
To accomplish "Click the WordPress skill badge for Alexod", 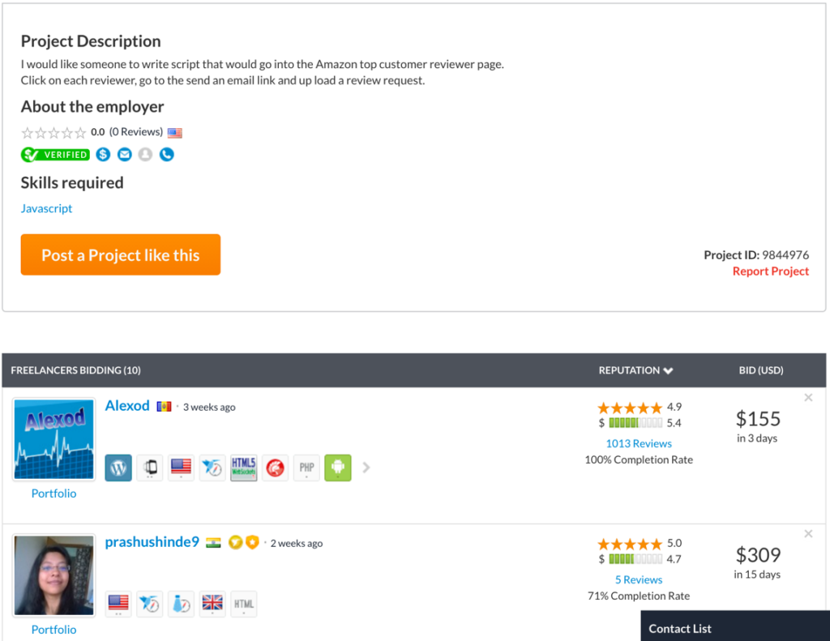I will coord(118,468).
